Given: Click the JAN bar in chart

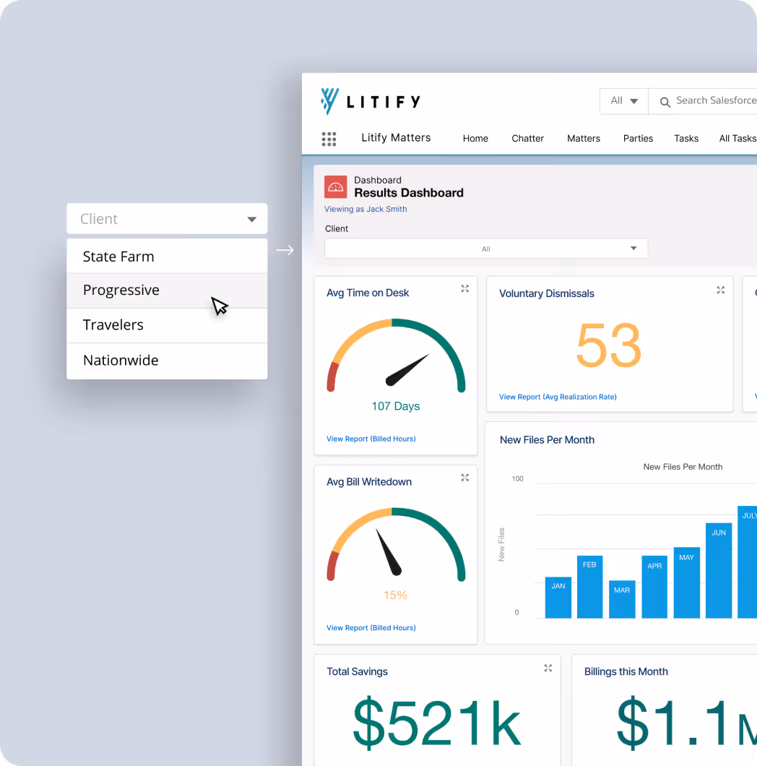Looking at the screenshot, I should click(x=558, y=598).
